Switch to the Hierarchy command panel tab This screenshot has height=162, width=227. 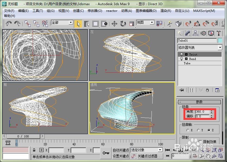click(195, 33)
